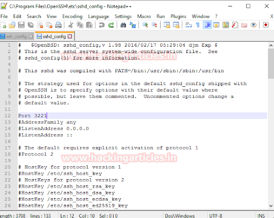Open the Edit menu
274x218 pixels.
coord(17,16)
